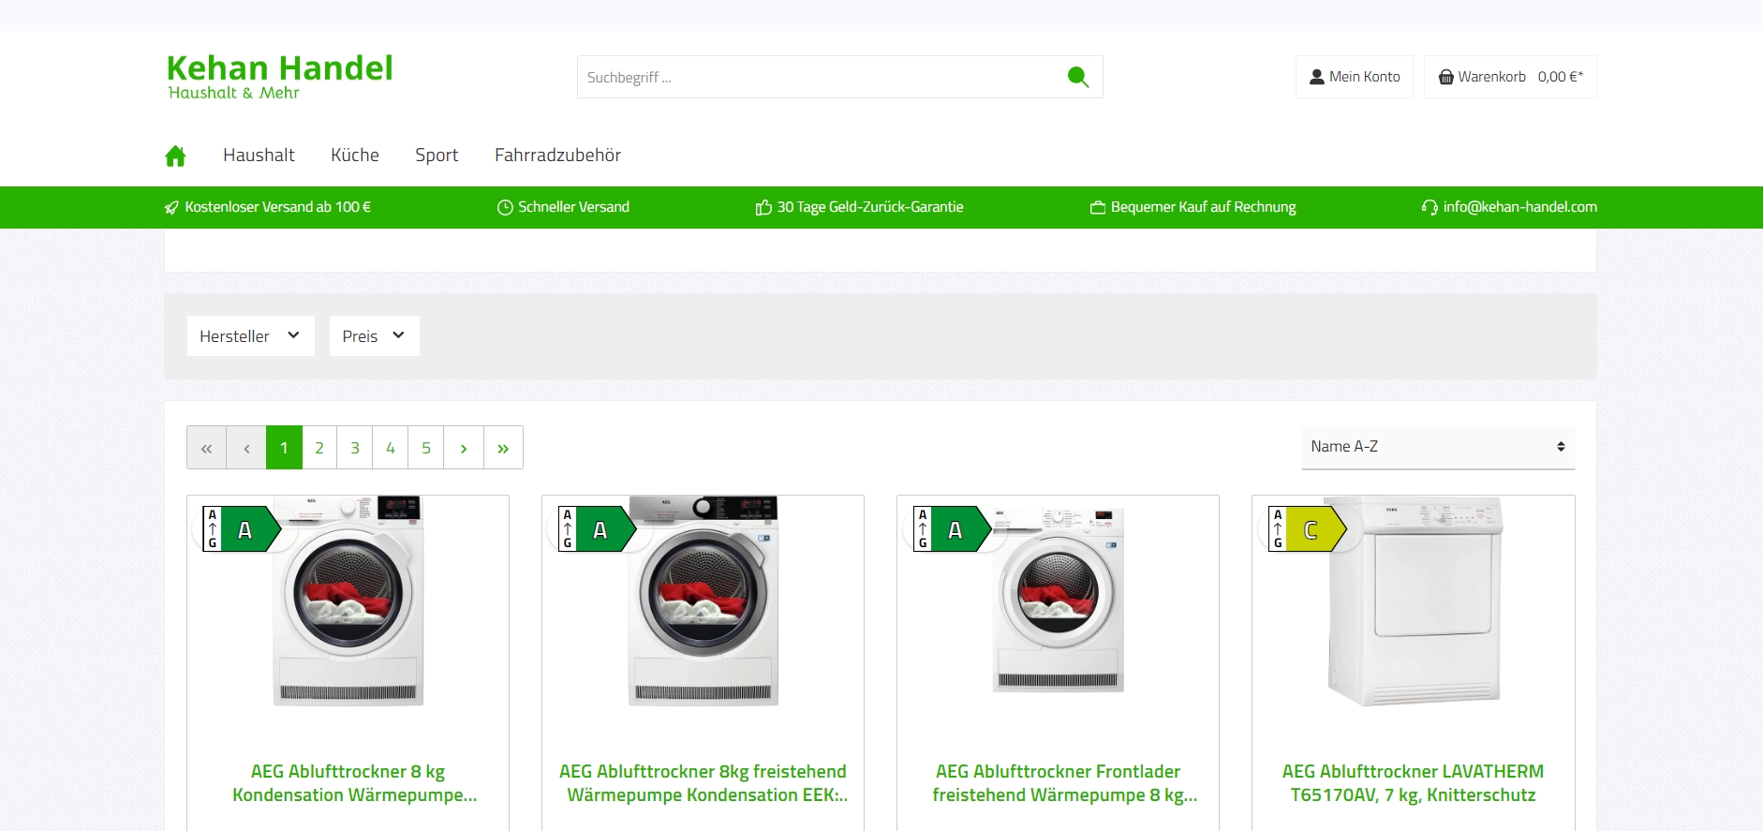Open the Fahrradzubehör category menu

tap(557, 156)
